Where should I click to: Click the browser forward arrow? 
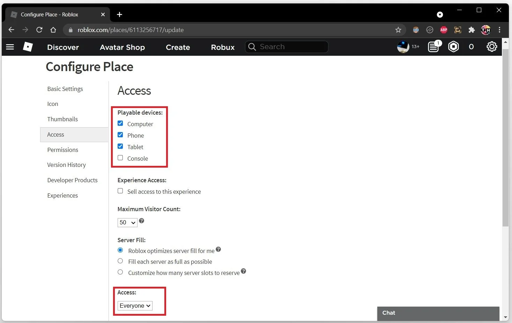(x=25, y=30)
